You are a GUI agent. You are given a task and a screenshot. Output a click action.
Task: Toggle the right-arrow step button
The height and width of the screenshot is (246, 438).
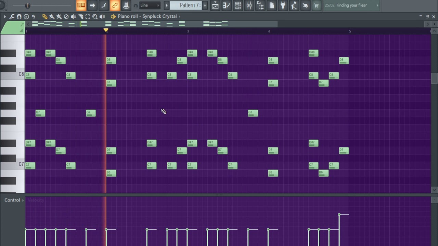click(92, 5)
